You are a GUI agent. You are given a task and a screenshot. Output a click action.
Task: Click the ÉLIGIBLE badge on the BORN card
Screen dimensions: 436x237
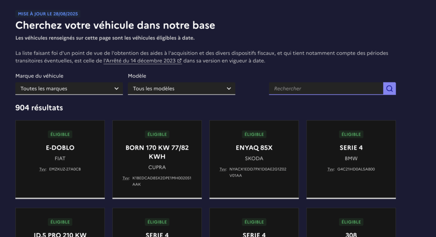[x=157, y=134]
